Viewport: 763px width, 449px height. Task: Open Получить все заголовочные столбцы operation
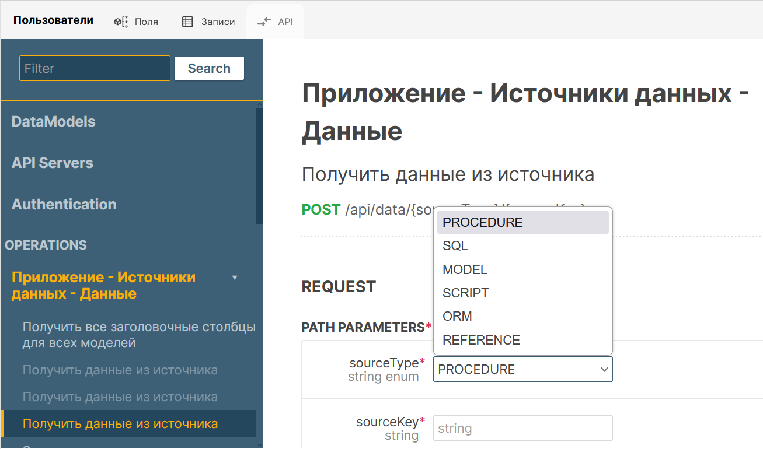[x=139, y=335]
